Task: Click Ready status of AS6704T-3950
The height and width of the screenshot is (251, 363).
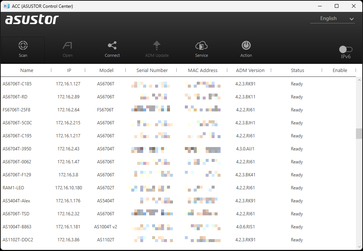Action: click(297, 149)
